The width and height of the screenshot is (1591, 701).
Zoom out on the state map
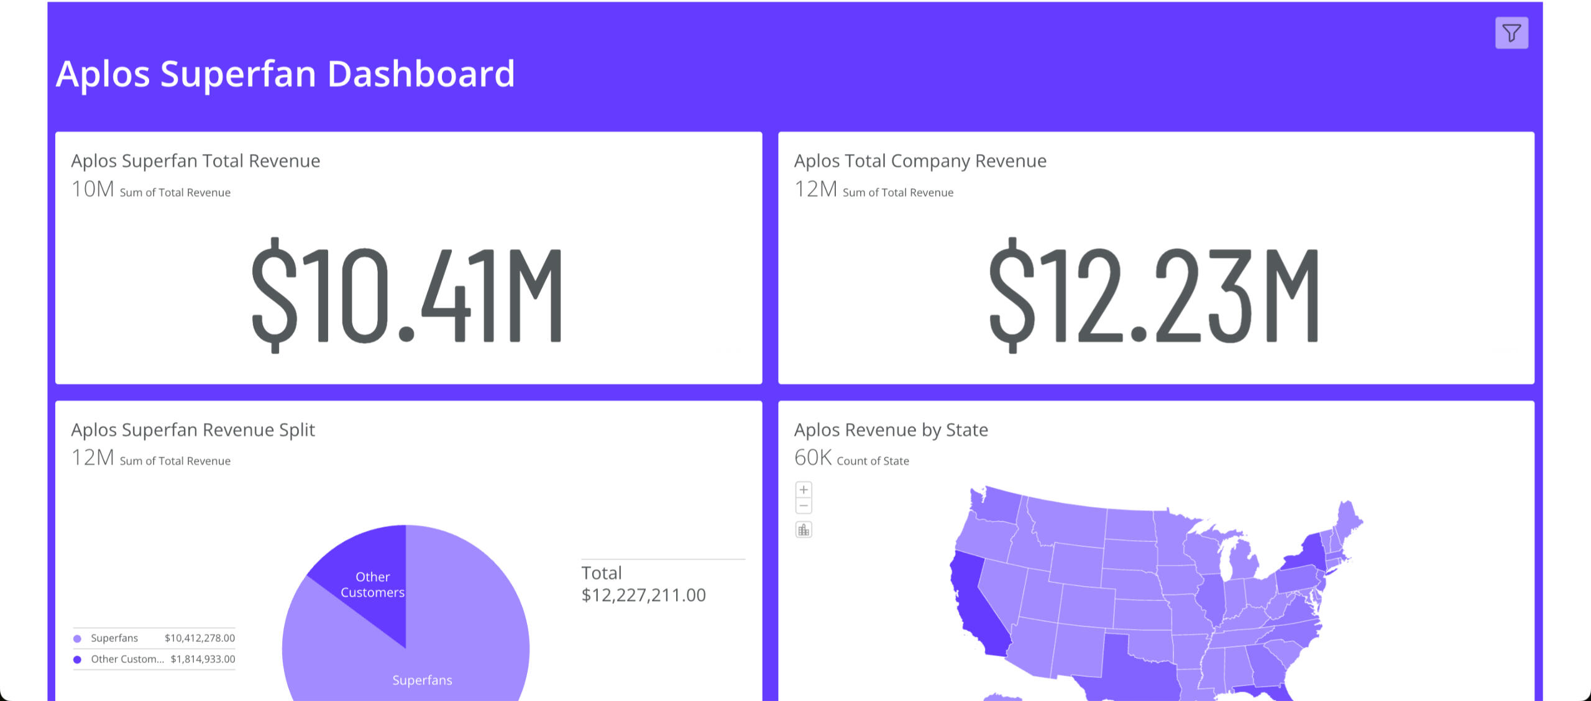pyautogui.click(x=804, y=506)
